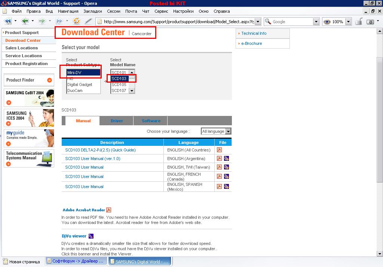Click the page scrollbar down arrow
Screen dimensions: 383x267
coord(379,254)
